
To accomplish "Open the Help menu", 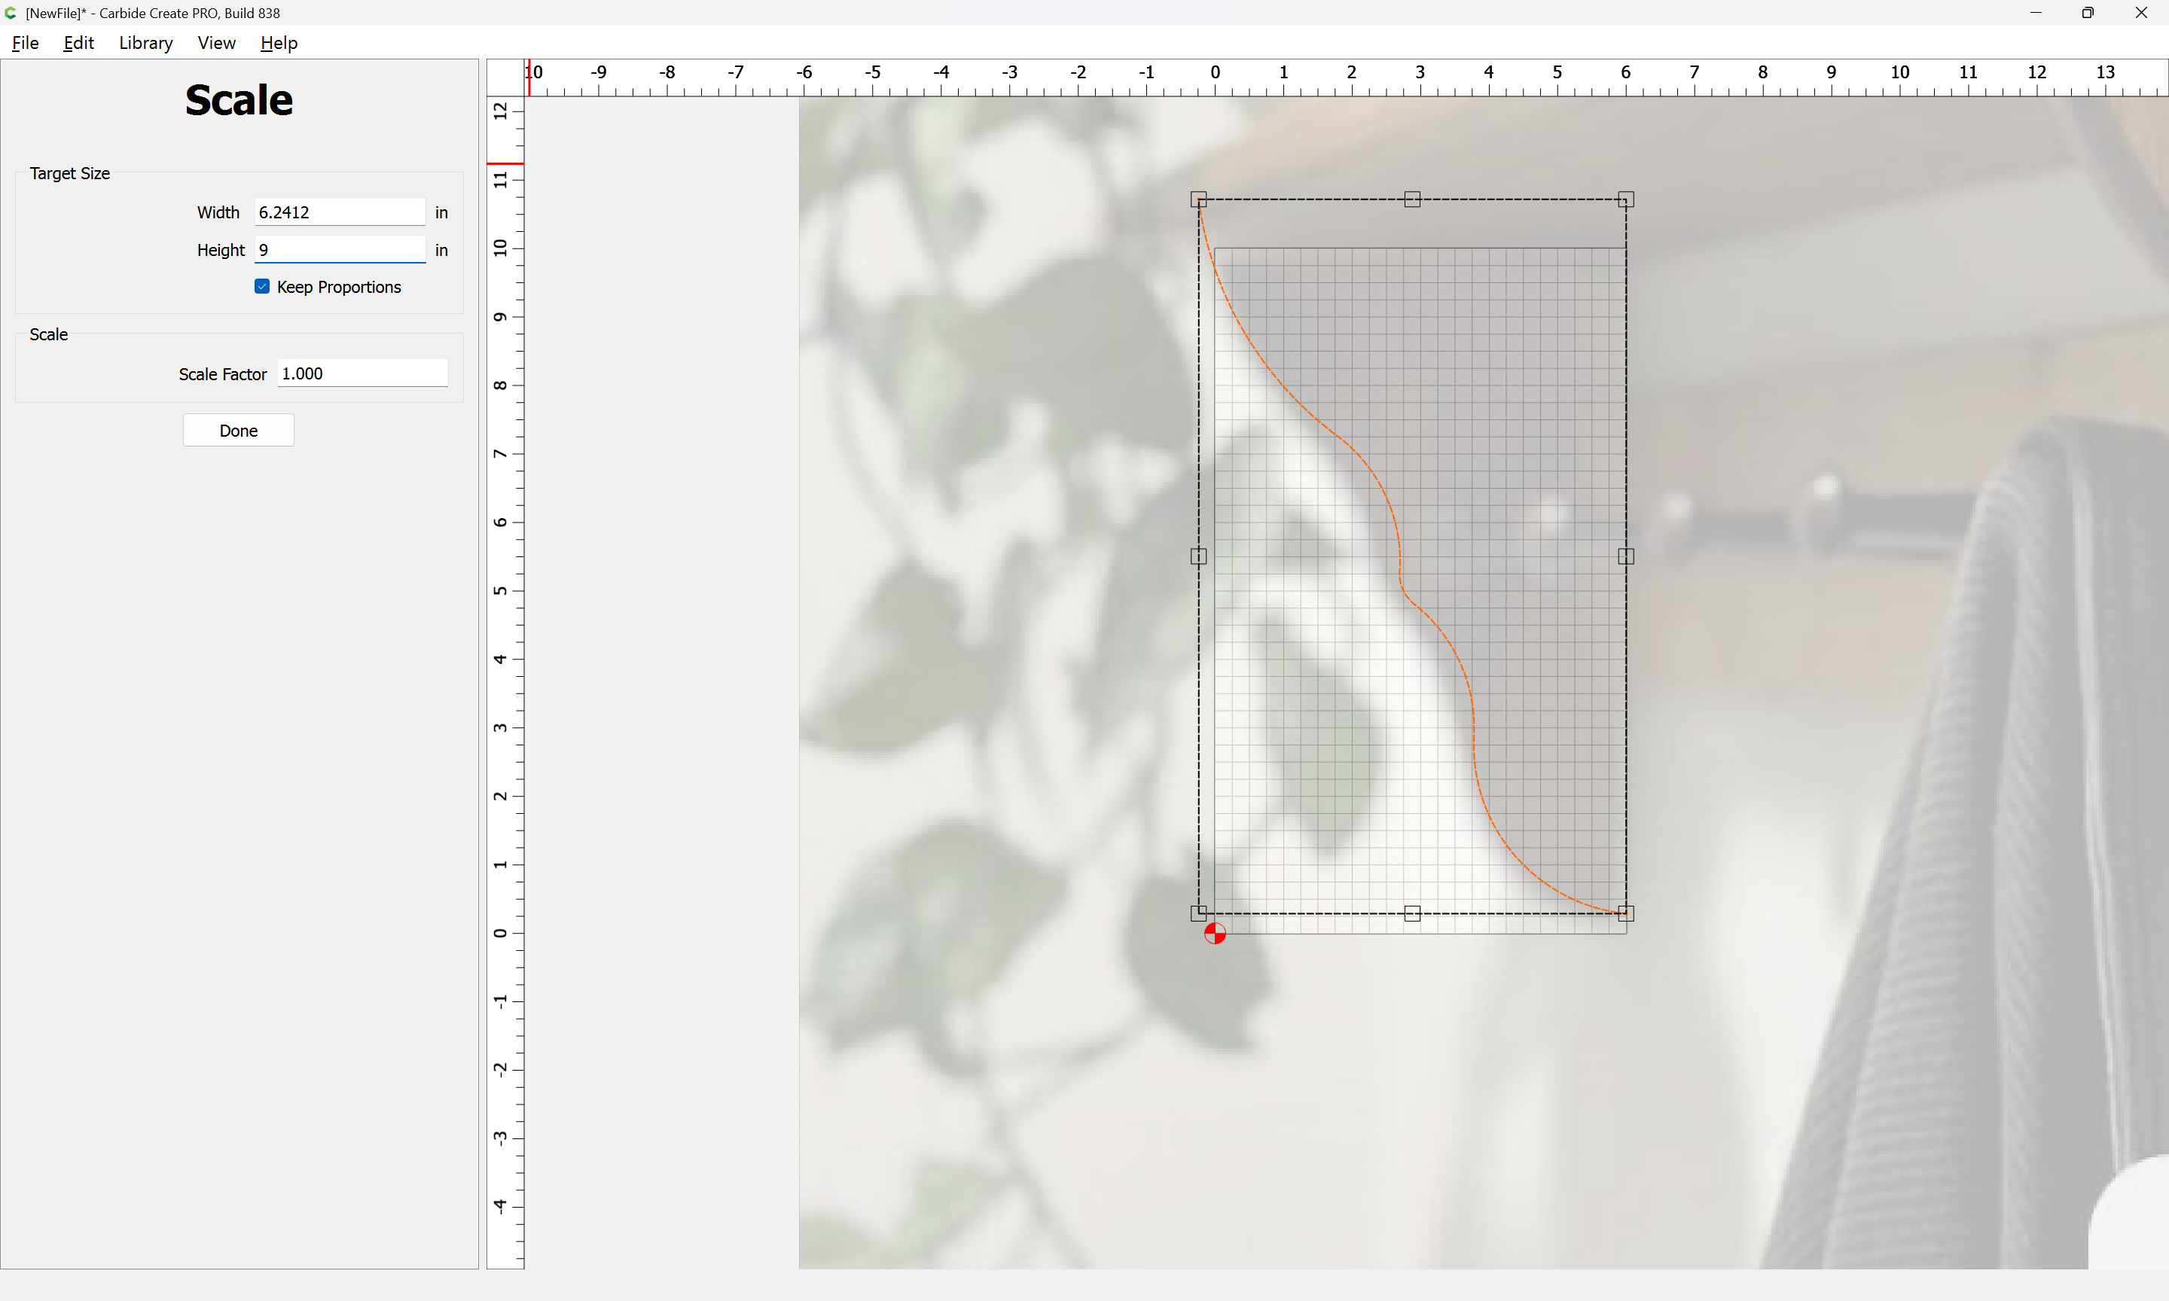I will pos(279,43).
